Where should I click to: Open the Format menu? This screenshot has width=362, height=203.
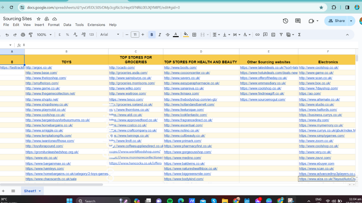coord(54,25)
